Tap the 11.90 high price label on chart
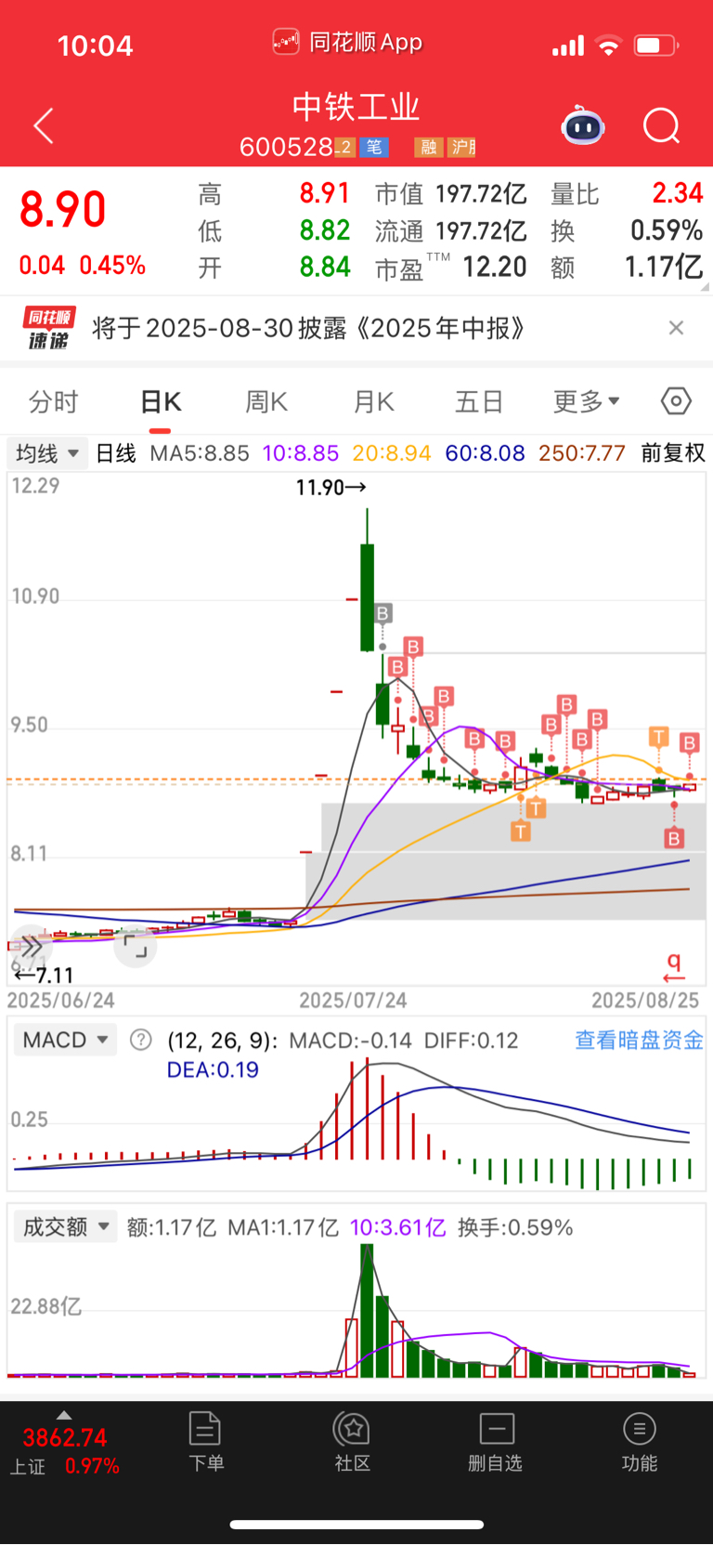Viewport: 713px width, 1545px height. [331, 487]
